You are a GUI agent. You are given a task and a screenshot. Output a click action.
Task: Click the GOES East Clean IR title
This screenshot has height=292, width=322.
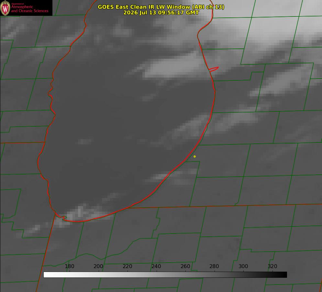[161, 7]
